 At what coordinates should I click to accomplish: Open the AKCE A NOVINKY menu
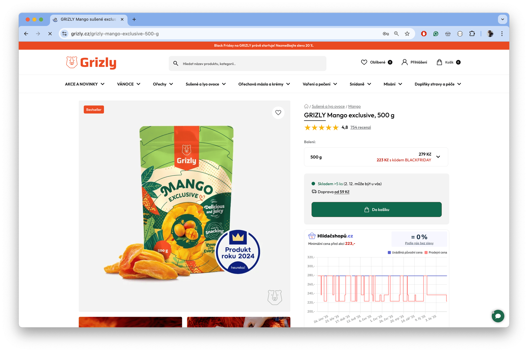click(85, 84)
